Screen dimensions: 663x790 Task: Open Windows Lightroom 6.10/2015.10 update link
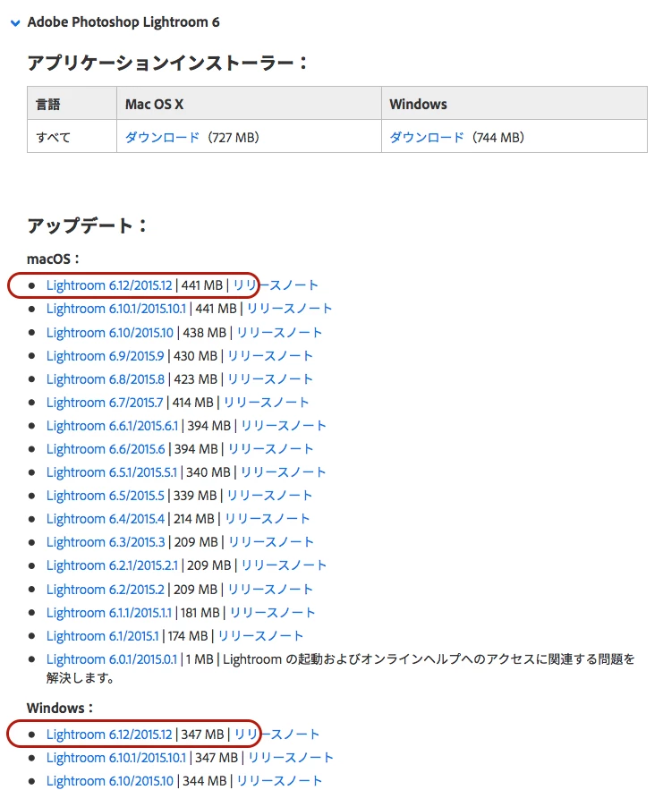110,781
